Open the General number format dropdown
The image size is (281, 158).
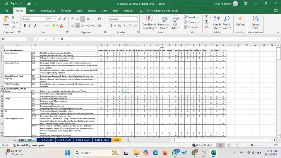[136, 19]
